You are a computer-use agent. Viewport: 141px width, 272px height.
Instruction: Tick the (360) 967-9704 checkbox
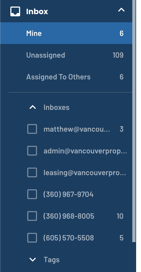coord(32,194)
